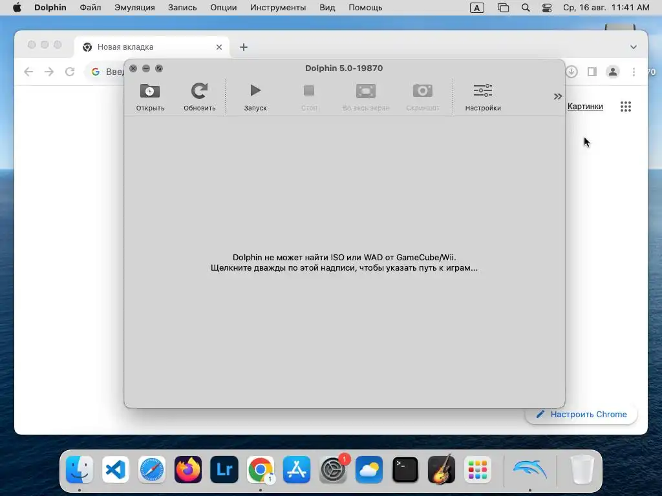Open Terminal from the Dock
This screenshot has width=662, height=496.
[405, 470]
